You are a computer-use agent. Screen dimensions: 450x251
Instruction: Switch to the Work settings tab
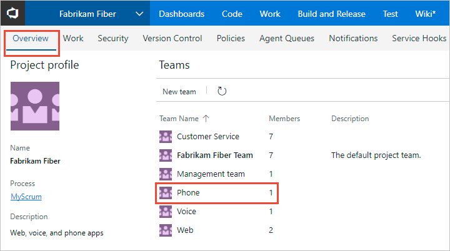73,39
